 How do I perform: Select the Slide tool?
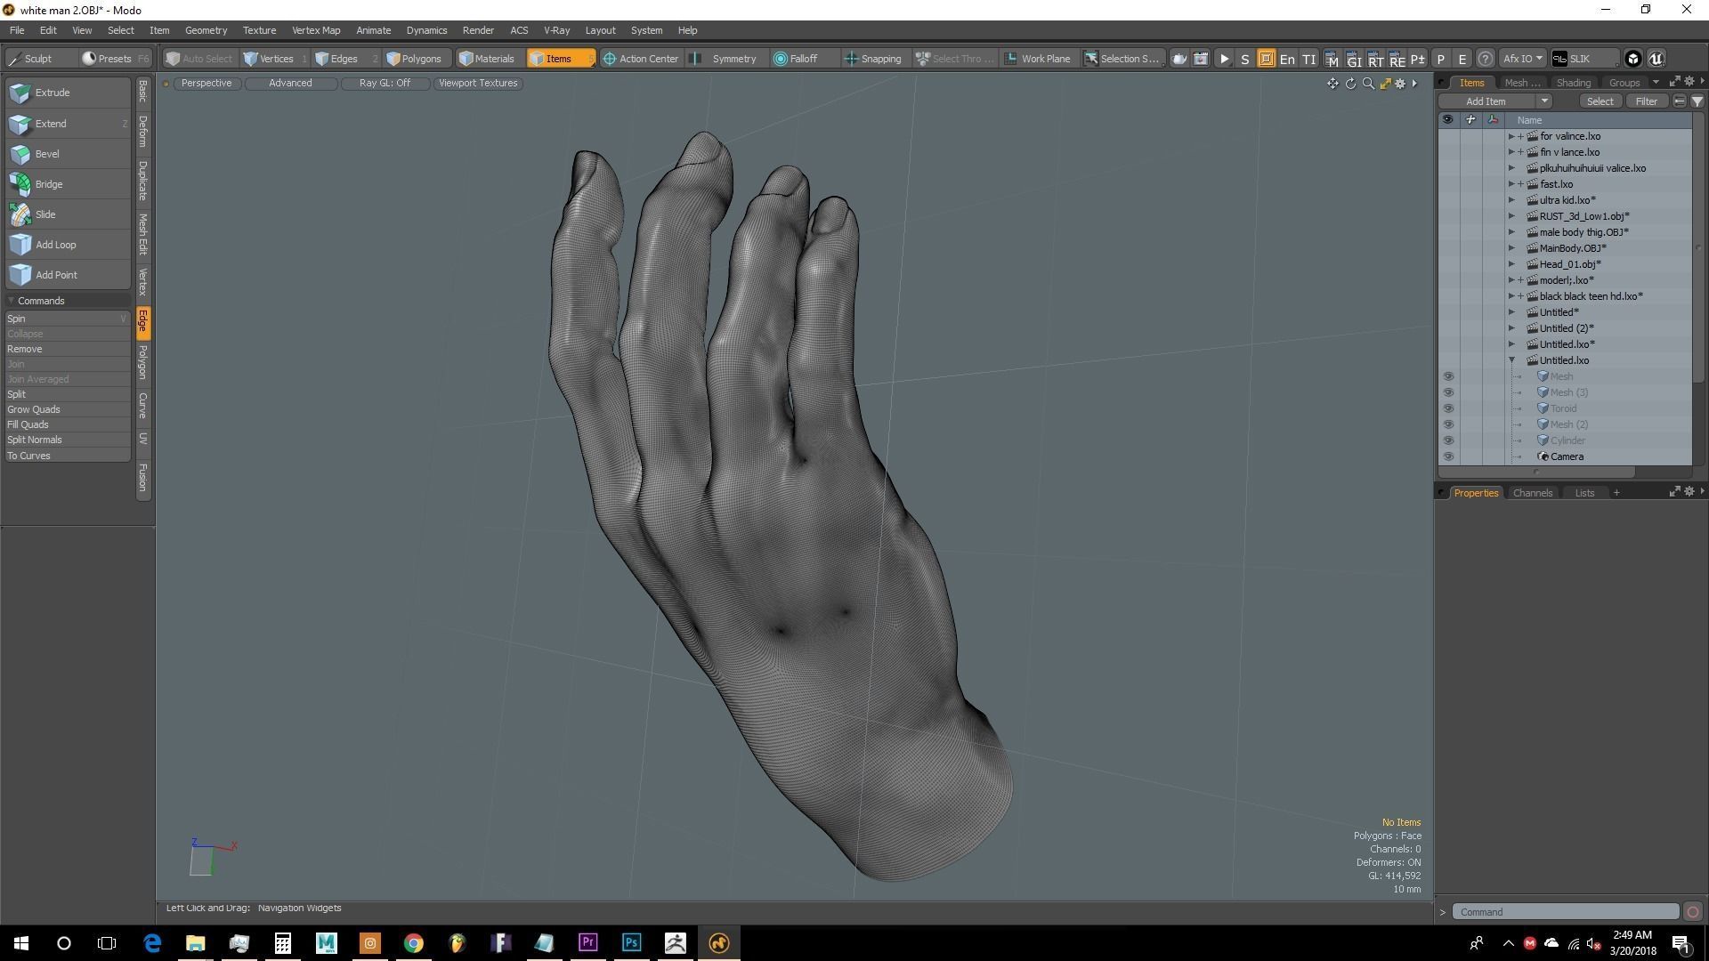67,214
